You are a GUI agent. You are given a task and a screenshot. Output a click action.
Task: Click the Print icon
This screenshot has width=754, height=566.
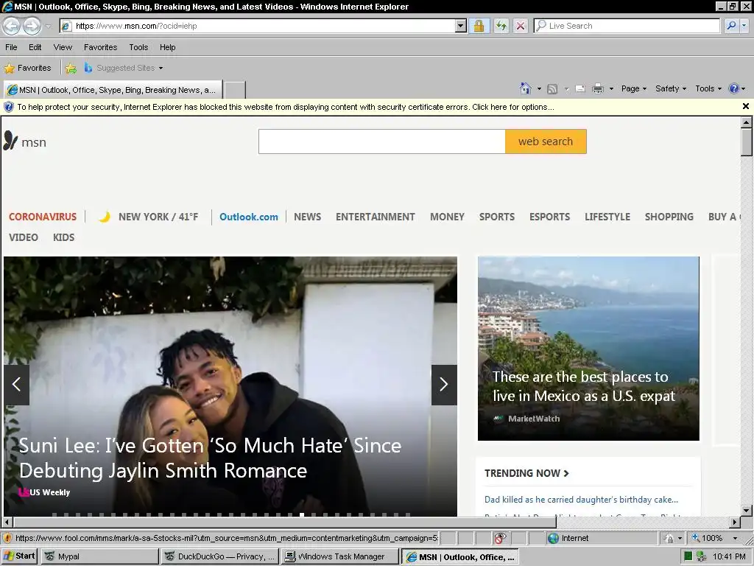(598, 88)
